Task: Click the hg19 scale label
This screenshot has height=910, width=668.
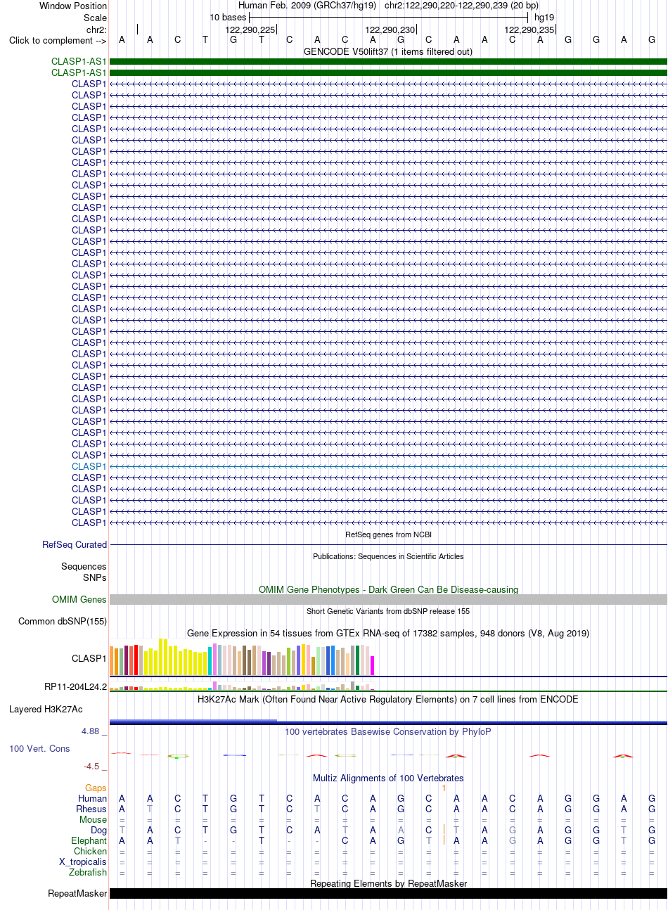Action: pyautogui.click(x=544, y=18)
